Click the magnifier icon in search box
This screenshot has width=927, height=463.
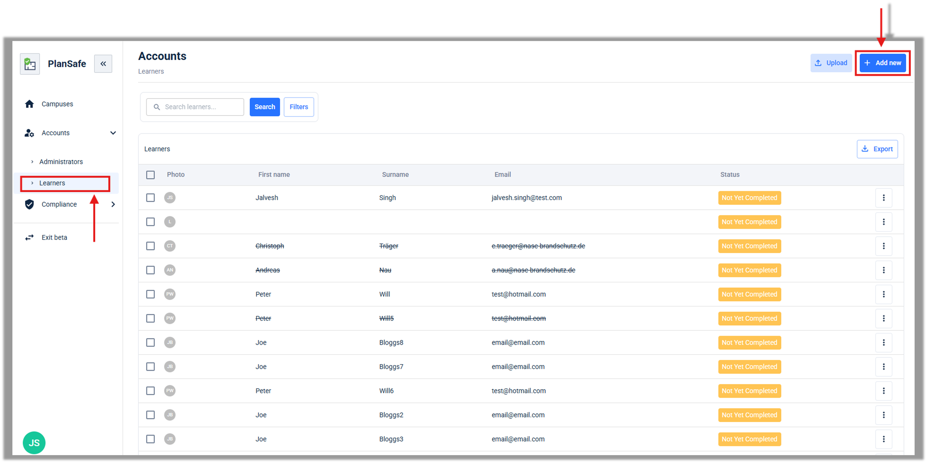point(157,107)
